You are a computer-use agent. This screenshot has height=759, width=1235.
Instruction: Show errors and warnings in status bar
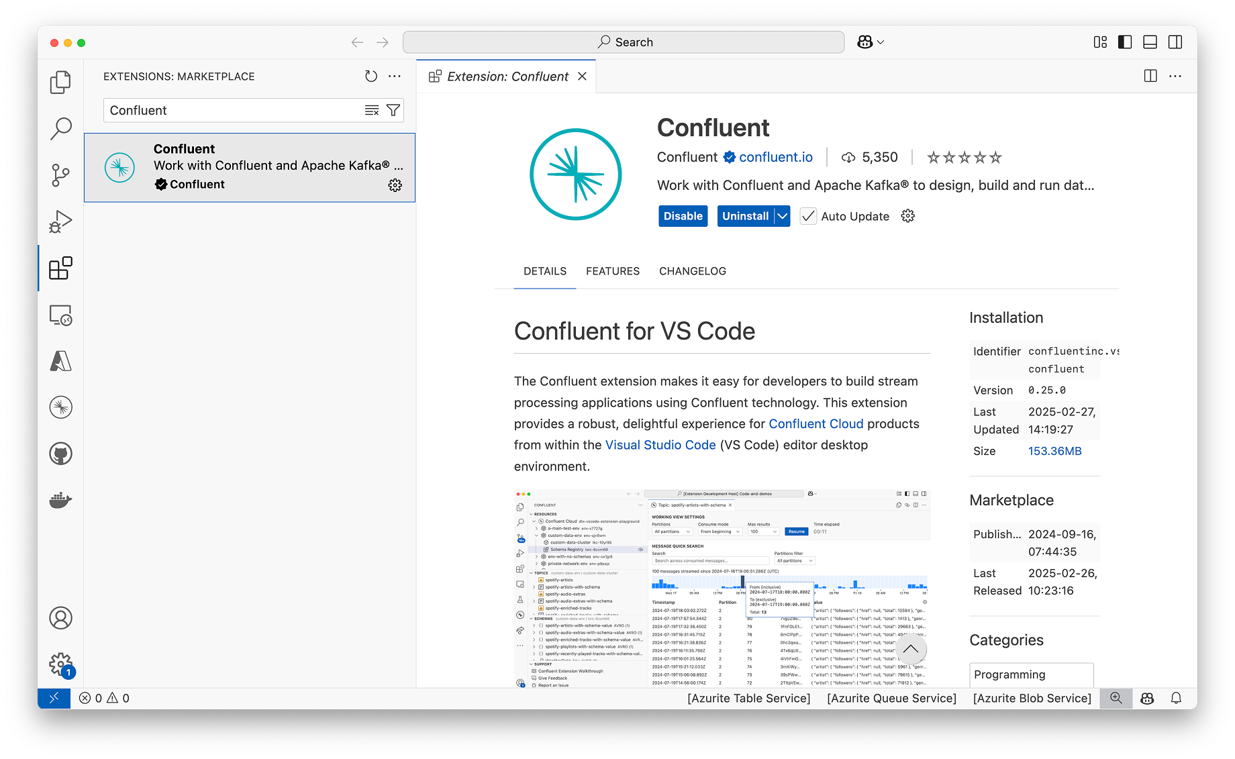104,698
